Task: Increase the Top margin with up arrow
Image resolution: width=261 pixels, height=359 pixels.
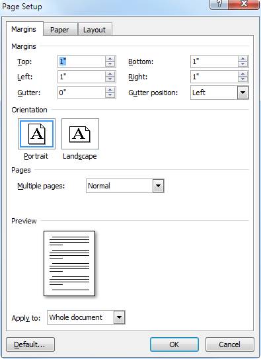Action: point(110,59)
